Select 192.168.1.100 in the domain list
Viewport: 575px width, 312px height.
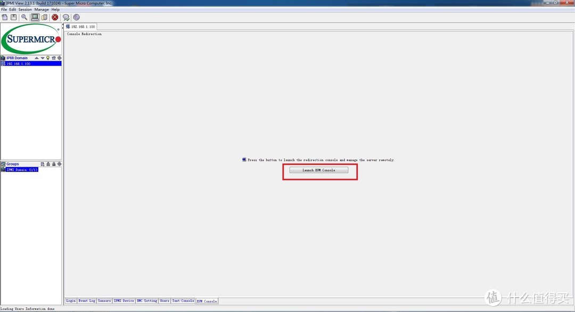pos(18,63)
